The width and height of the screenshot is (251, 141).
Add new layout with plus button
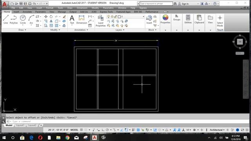41,125
